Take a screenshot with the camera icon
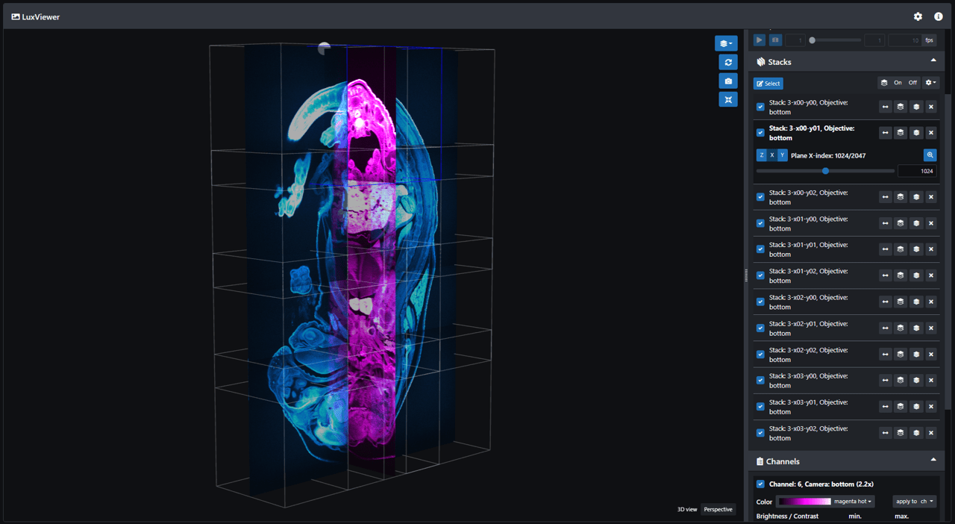Viewport: 955px width, 524px height. coord(727,81)
